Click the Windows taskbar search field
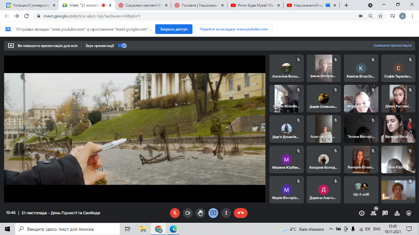Viewport: 419px width, 235px height. (x=66, y=229)
